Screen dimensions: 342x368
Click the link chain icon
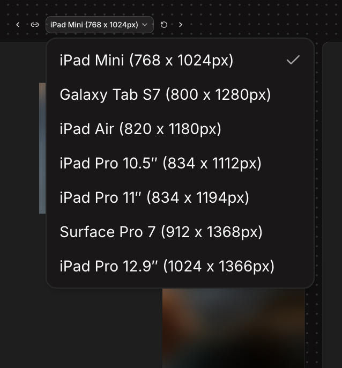pos(35,25)
